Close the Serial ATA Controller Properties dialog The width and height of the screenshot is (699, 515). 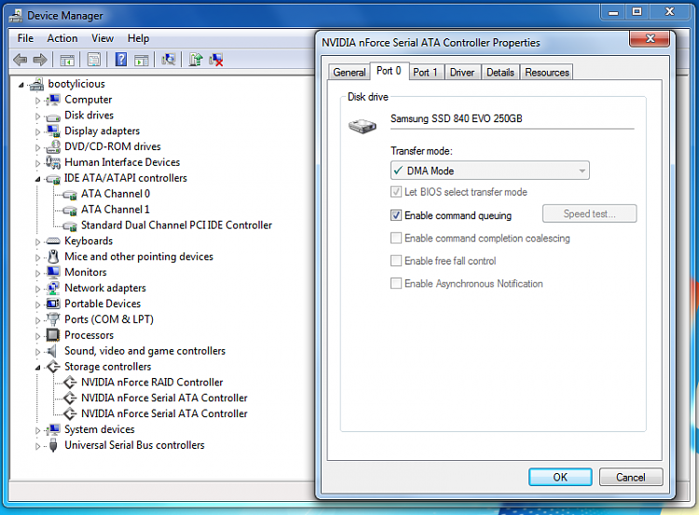click(x=650, y=39)
